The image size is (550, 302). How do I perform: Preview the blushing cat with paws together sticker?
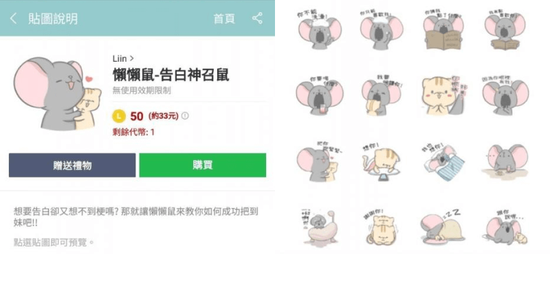[444, 95]
